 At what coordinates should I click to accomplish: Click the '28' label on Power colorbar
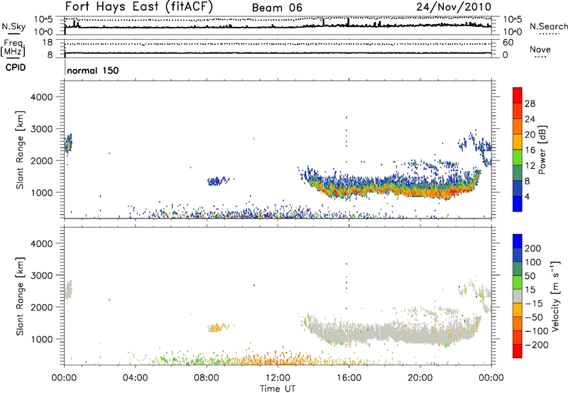click(x=530, y=104)
